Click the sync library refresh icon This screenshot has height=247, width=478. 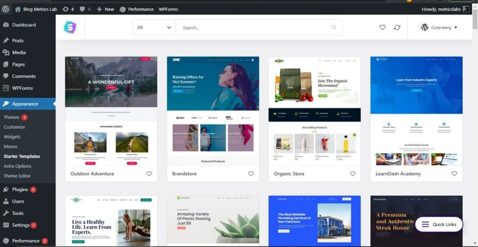tap(397, 27)
